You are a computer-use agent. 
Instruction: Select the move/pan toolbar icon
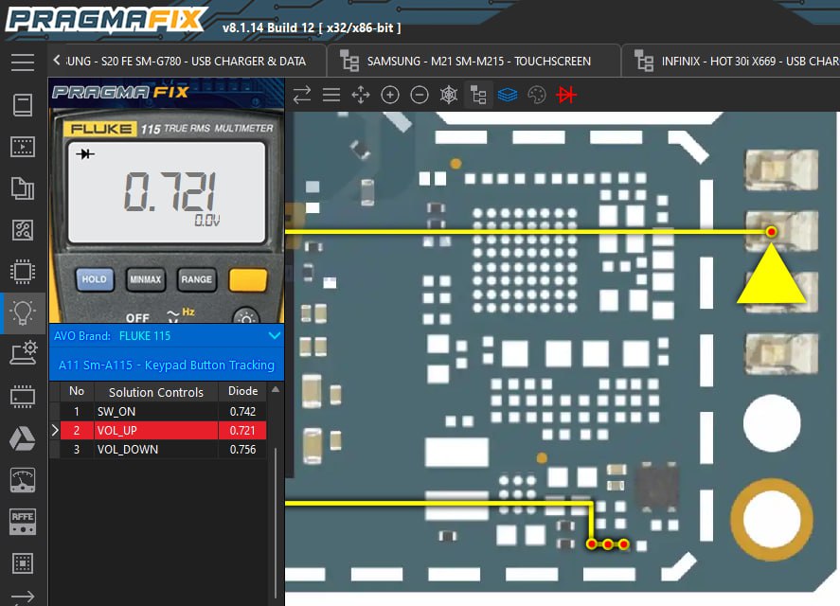[x=361, y=95]
